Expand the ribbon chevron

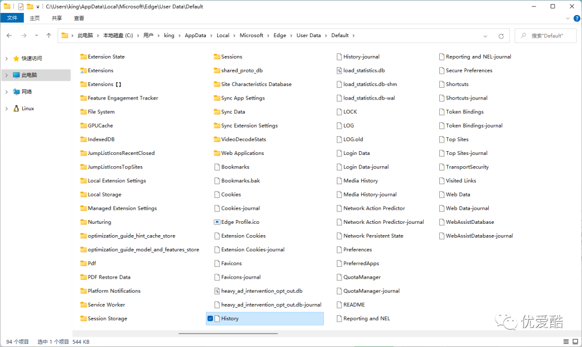[567, 18]
